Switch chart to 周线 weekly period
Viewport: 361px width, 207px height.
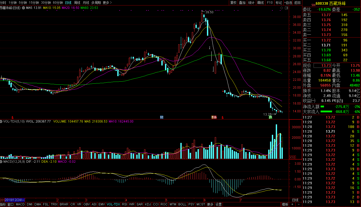coord(77,3)
